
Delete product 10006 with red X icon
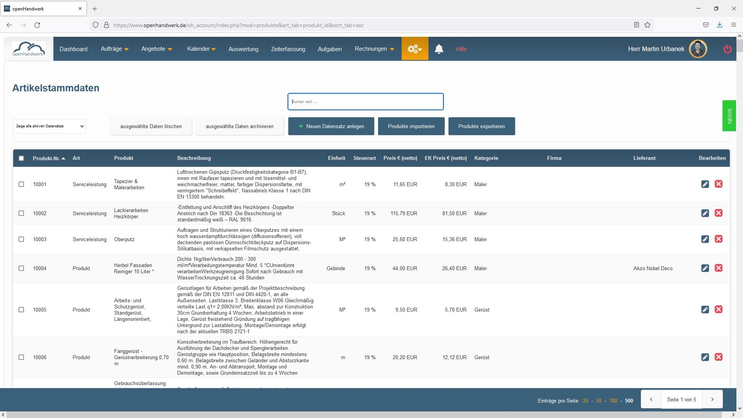[719, 357]
